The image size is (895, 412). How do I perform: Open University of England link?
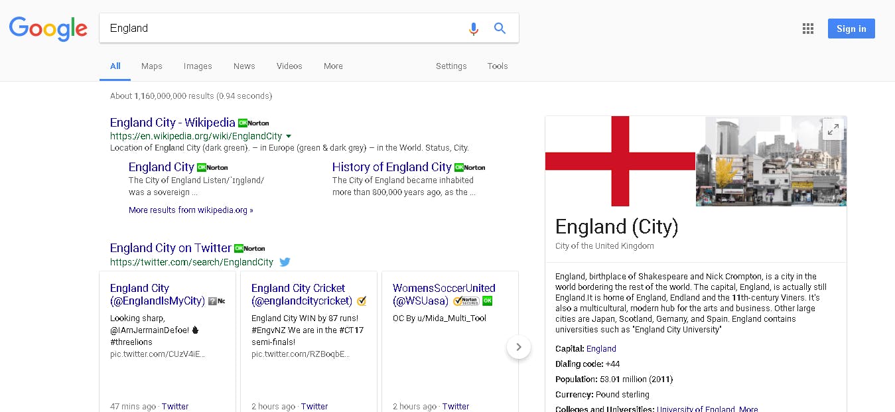tap(696, 409)
